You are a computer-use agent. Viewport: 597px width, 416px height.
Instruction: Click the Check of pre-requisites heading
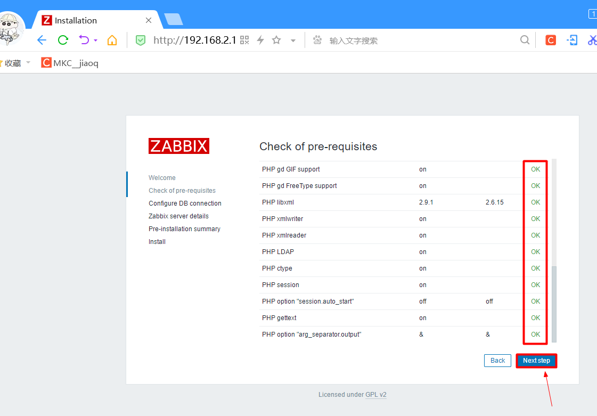[318, 146]
